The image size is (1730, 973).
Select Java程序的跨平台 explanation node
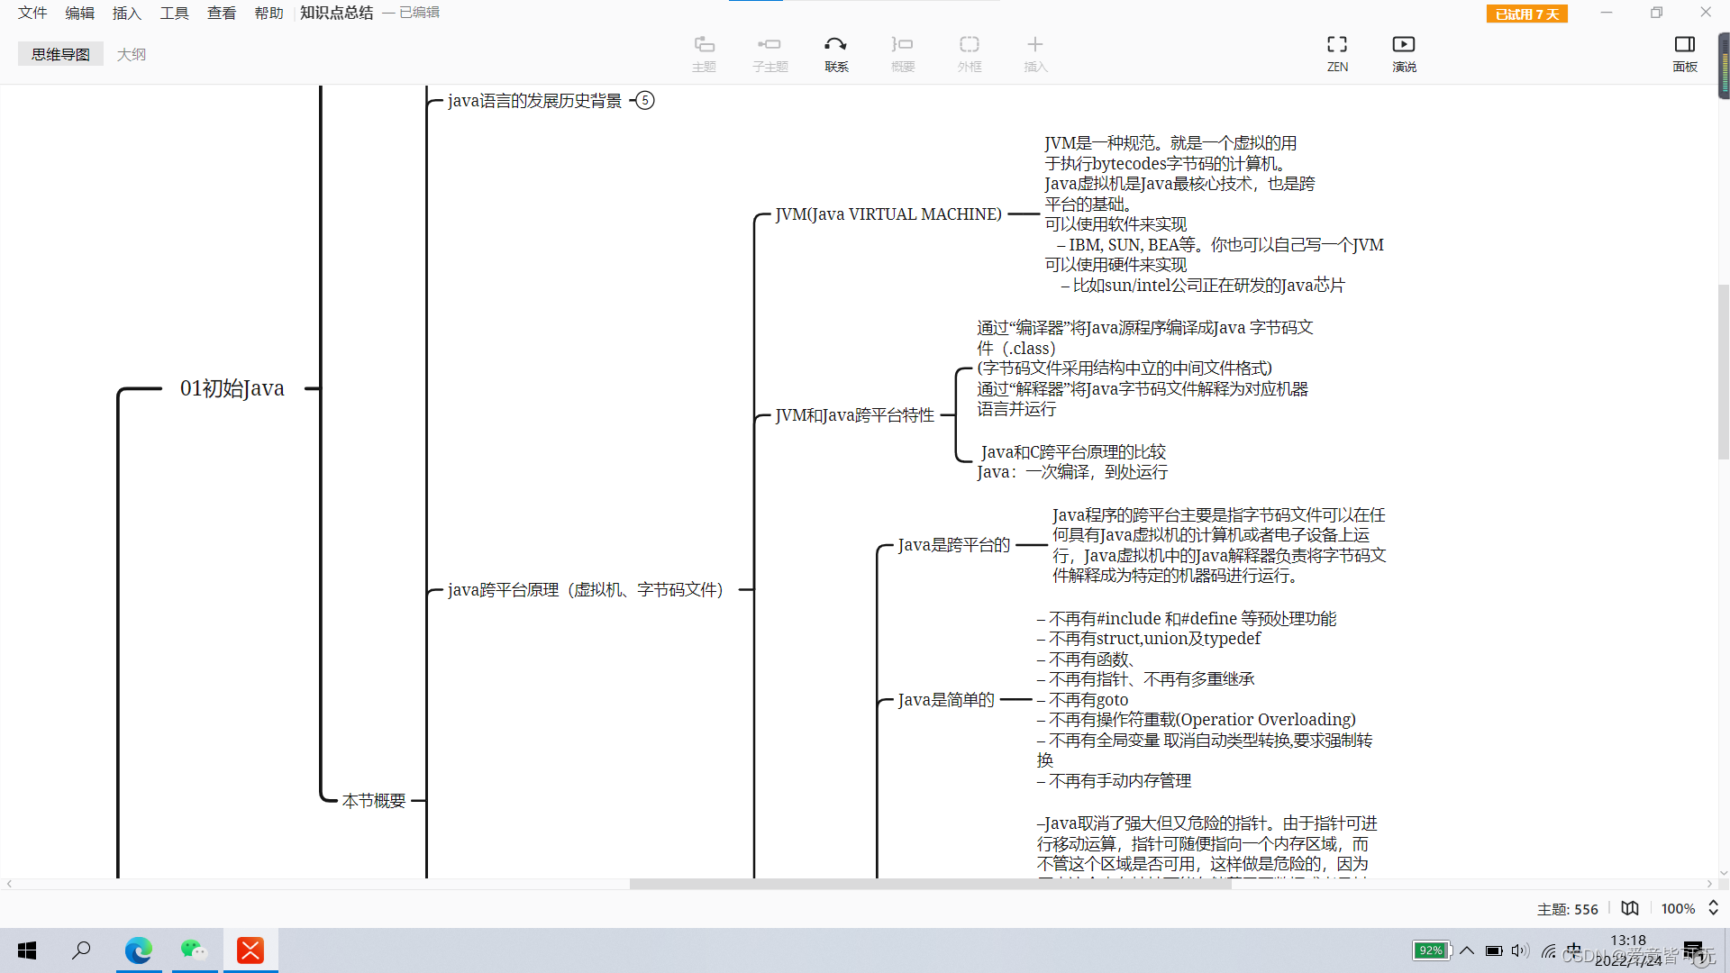click(1219, 544)
